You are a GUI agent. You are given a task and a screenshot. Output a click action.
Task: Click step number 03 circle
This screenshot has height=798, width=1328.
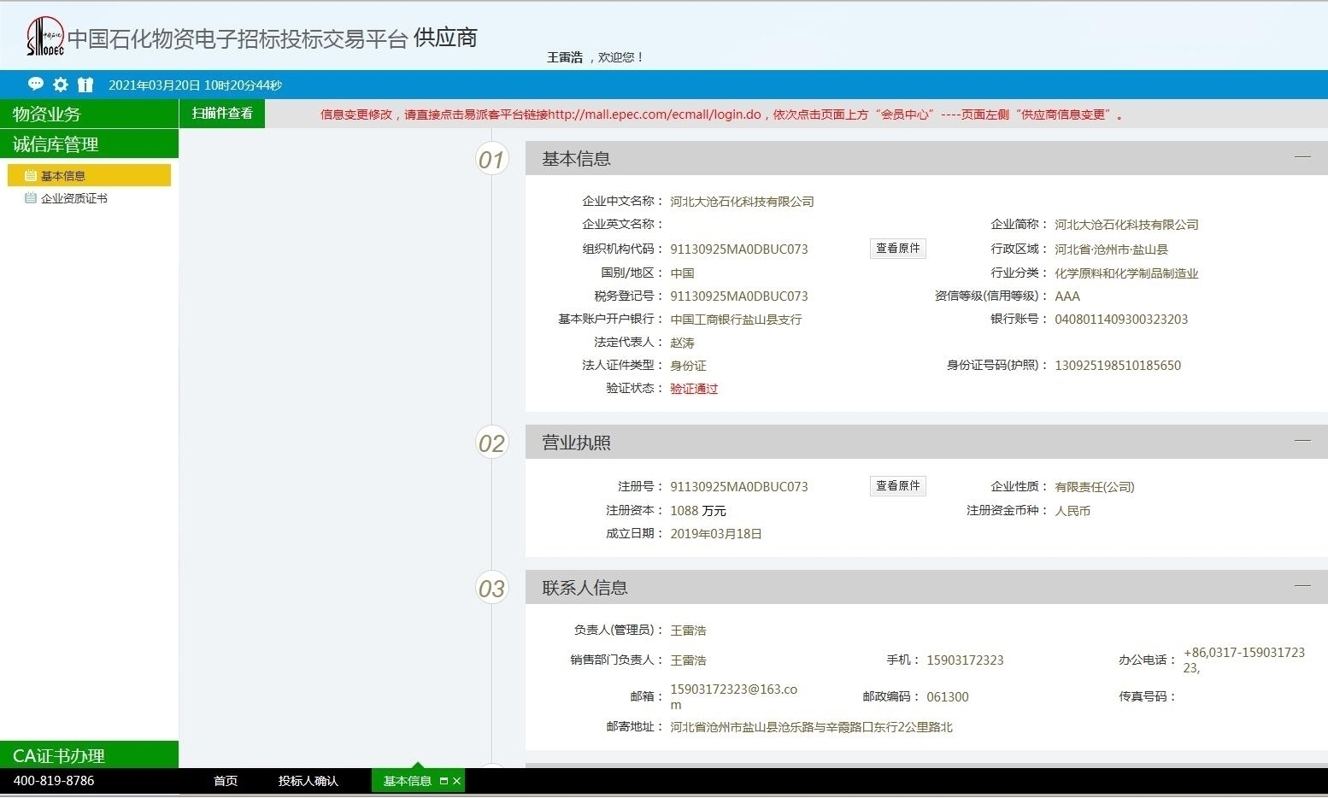click(491, 588)
